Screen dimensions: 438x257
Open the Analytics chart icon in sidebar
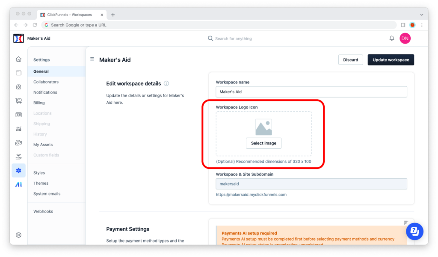pyautogui.click(x=18, y=129)
